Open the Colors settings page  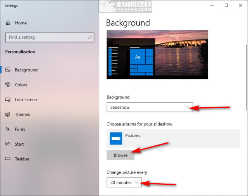(x=21, y=85)
